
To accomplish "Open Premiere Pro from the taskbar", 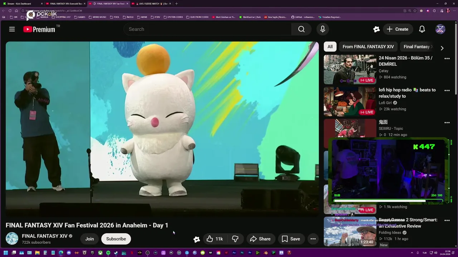I will pyautogui.click(x=250, y=253).
